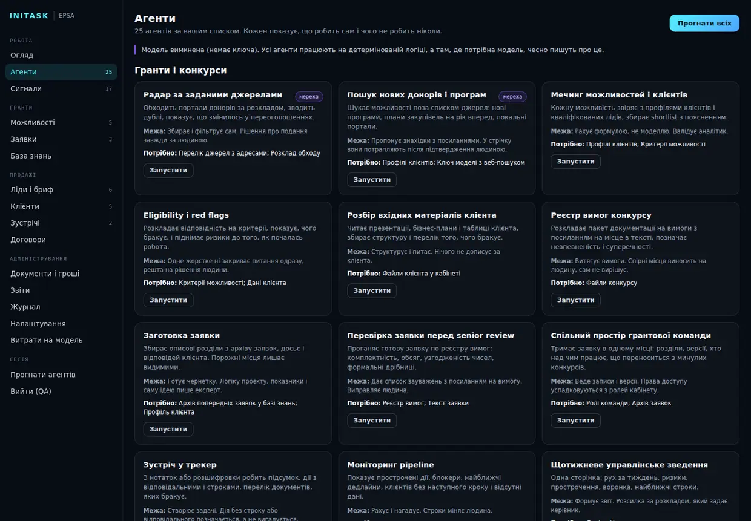Open the Журнал page
The height and width of the screenshot is (521, 751).
61,307
